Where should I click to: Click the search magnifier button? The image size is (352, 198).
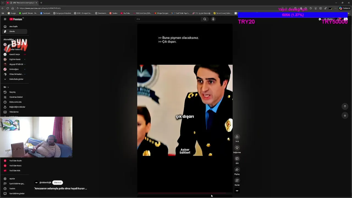pyautogui.click(x=205, y=19)
